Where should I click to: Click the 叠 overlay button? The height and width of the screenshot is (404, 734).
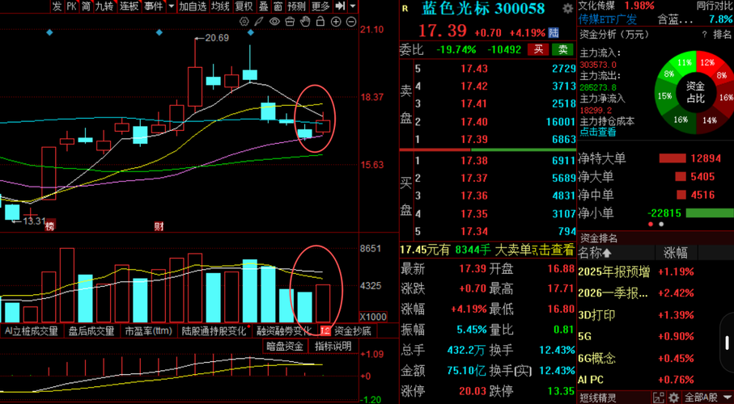click(264, 6)
